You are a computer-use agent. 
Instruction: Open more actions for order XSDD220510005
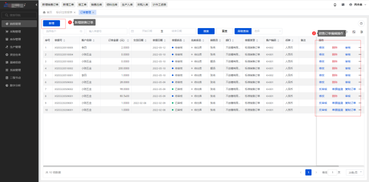pos(360,48)
